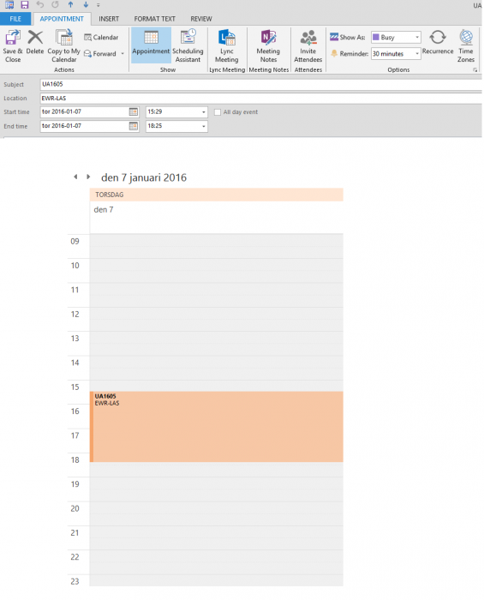The image size is (484, 600).
Task: Switch to the INSERT ribbon tab
Action: tap(109, 19)
